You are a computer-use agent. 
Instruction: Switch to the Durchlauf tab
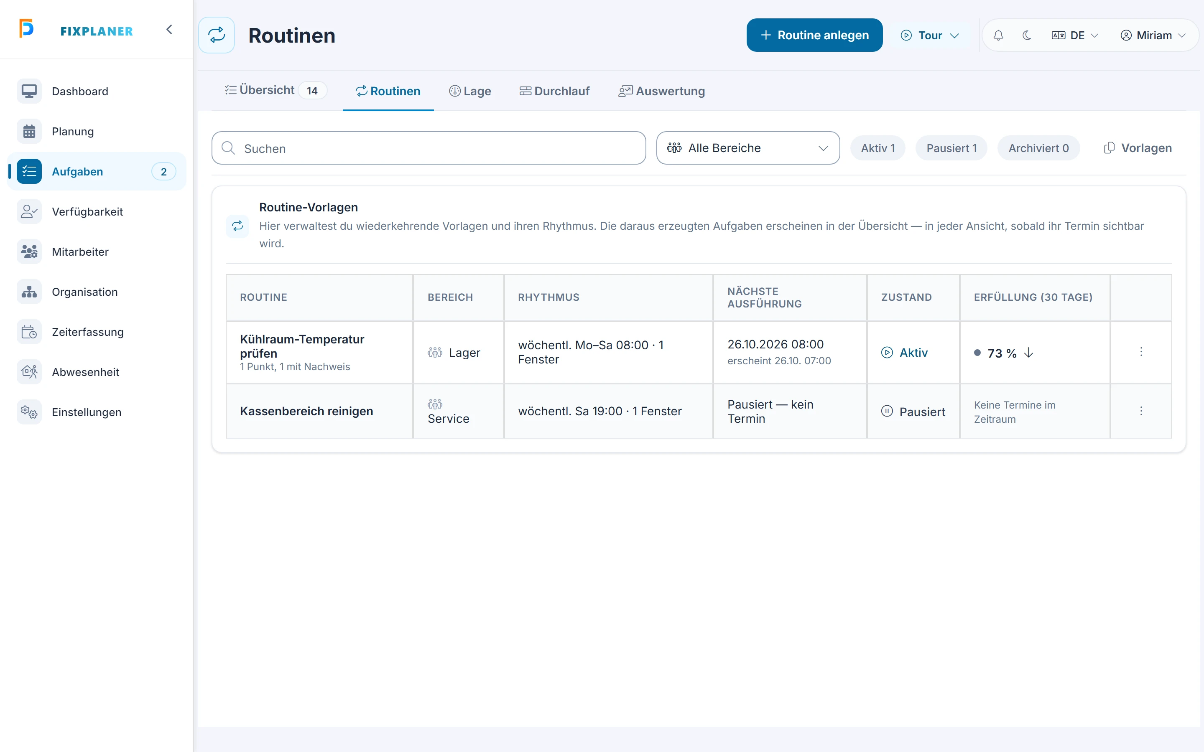tap(555, 91)
